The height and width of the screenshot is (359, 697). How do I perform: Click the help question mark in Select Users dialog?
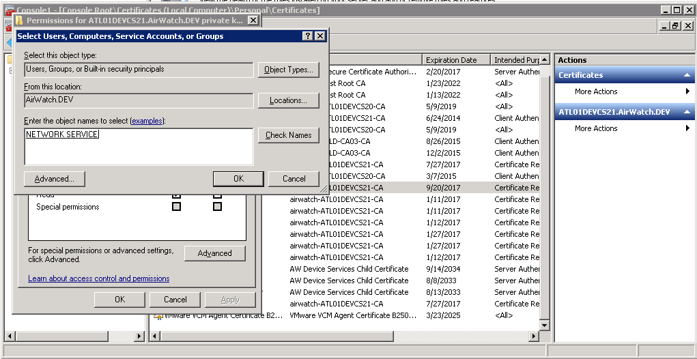click(309, 36)
